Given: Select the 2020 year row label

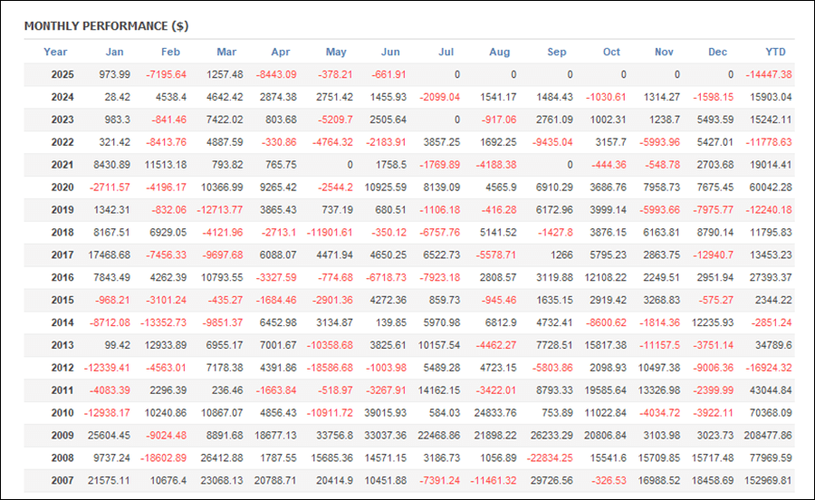Looking at the screenshot, I should [x=62, y=187].
